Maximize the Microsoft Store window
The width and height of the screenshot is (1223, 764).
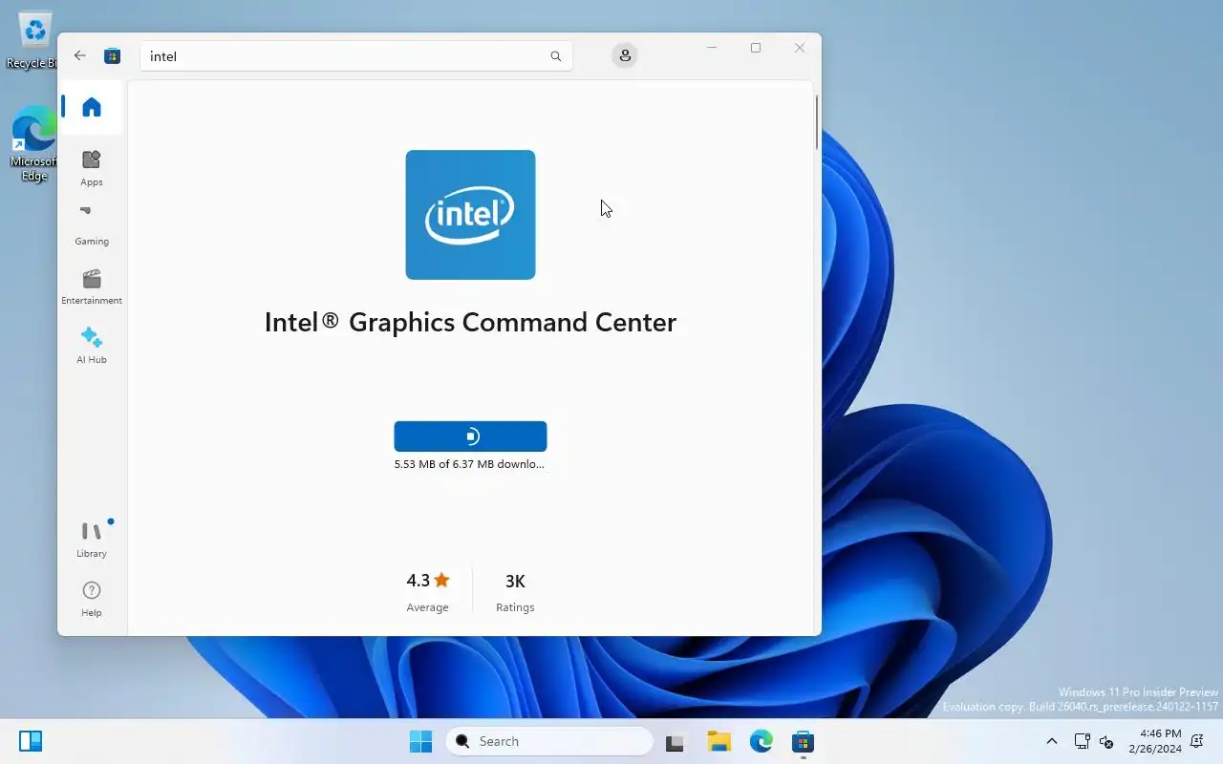pyautogui.click(x=756, y=48)
